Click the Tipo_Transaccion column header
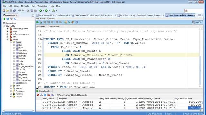Viewport: 206px width, 115px height. tap(180, 99)
